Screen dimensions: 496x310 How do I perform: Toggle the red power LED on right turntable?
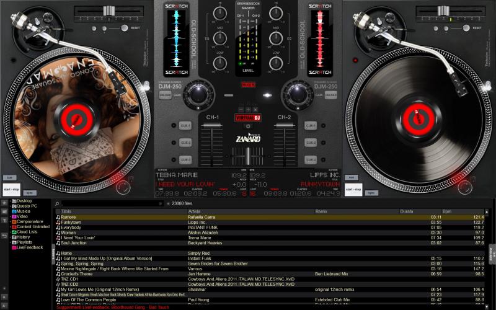coord(355,60)
